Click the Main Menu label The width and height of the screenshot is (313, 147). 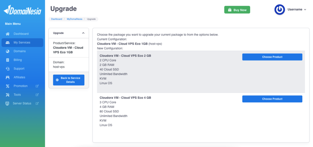click(x=13, y=24)
